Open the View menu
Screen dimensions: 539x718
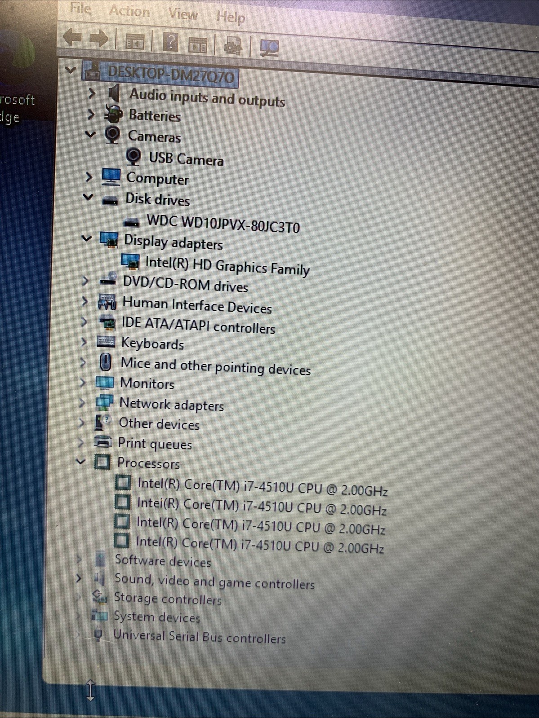(x=183, y=14)
